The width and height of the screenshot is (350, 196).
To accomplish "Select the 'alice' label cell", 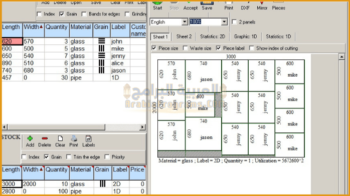I will [x=120, y=63].
